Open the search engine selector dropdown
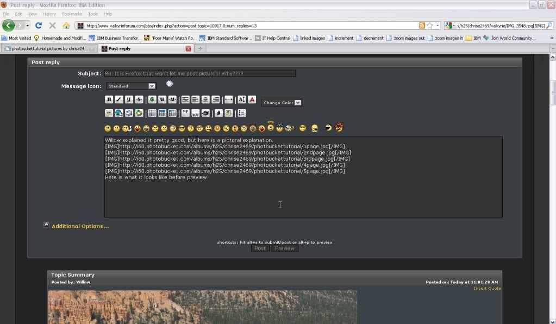The image size is (556, 324). pyautogui.click(x=450, y=26)
